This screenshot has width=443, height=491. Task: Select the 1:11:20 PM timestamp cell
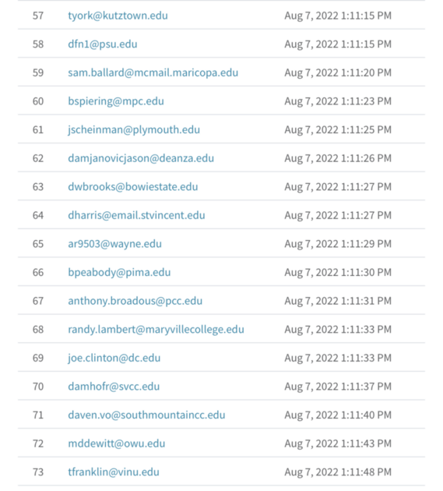[338, 72]
